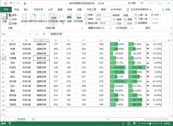Image resolution: width=173 pixels, height=126 pixels.
Task: Click the formula bar confirm checkmark
Action: (x=37, y=34)
